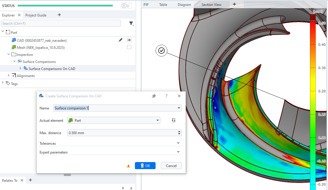Screen dimensions: 328x190
Task: Click the warning triangle icon in dialog
Action: 128,166
